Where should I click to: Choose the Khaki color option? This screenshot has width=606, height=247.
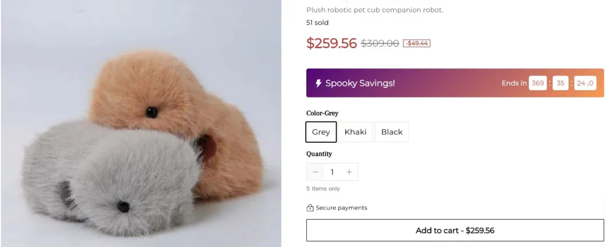(x=355, y=132)
